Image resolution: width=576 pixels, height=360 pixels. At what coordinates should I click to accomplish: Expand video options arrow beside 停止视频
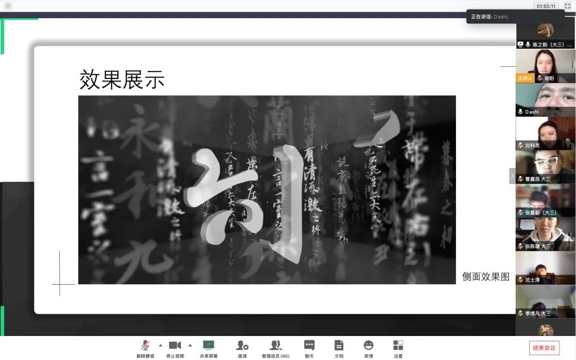(x=190, y=345)
